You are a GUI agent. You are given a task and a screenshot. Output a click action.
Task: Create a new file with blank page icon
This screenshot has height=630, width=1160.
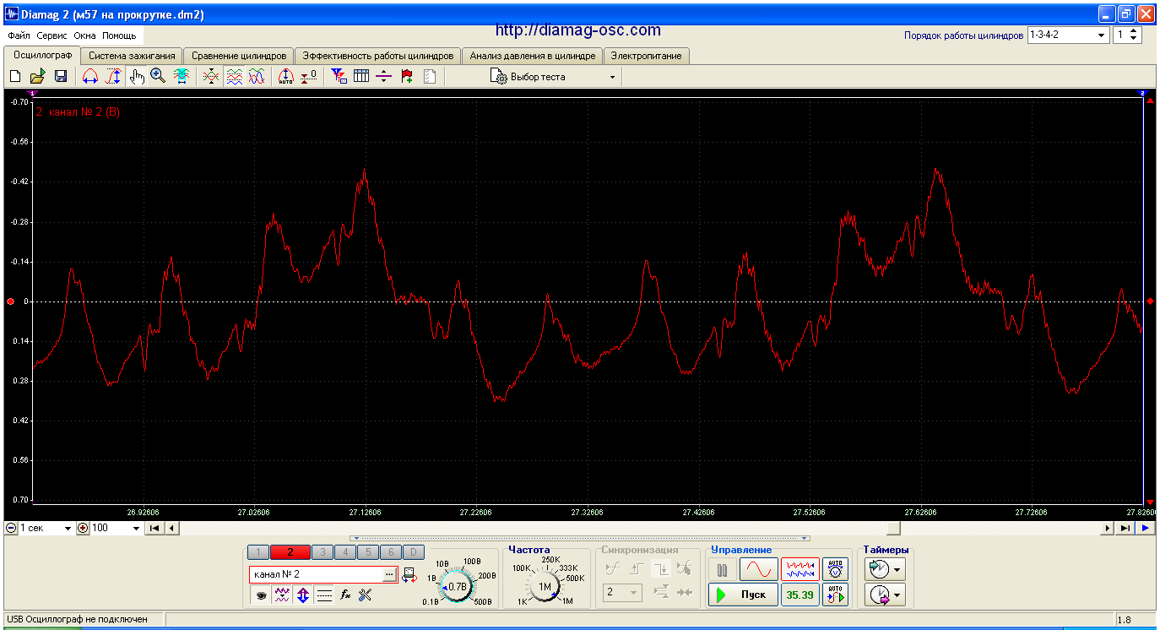[x=15, y=77]
